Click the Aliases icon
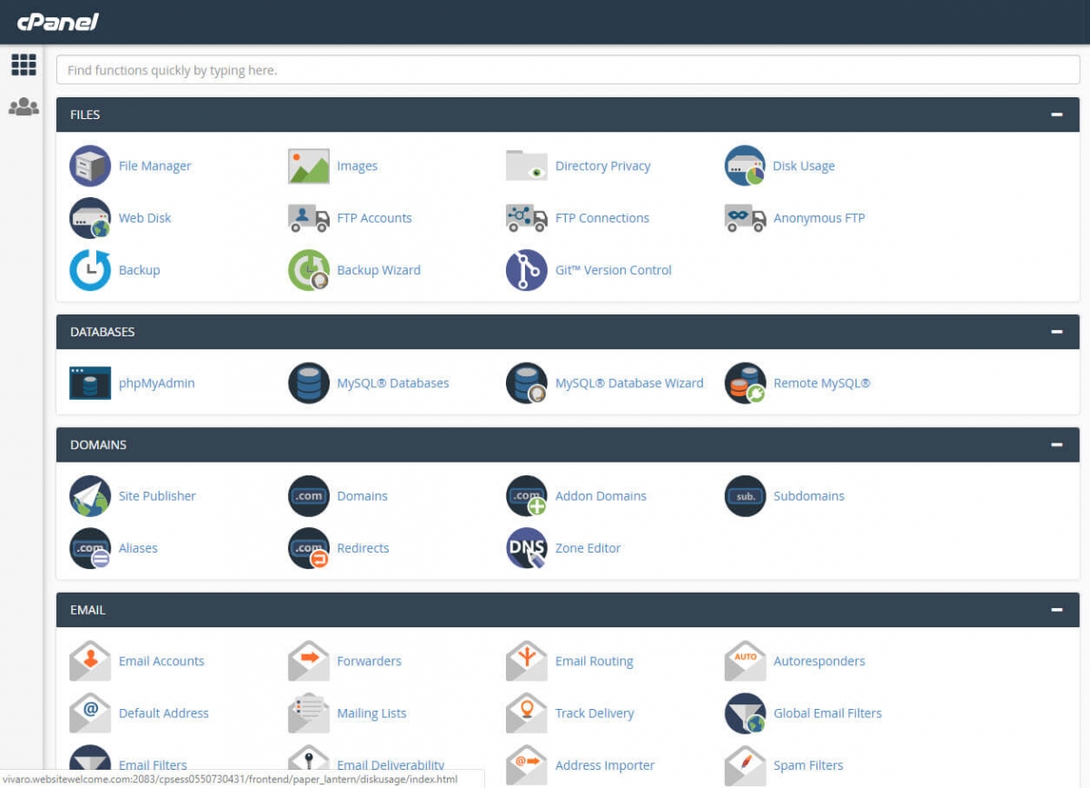1090x788 pixels. click(x=90, y=548)
